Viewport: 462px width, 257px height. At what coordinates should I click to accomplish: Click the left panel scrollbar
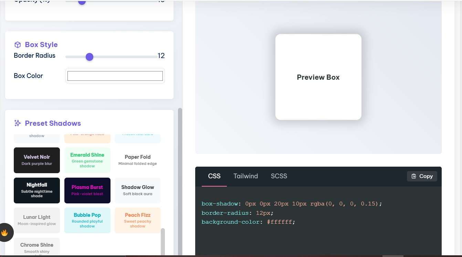(x=180, y=182)
